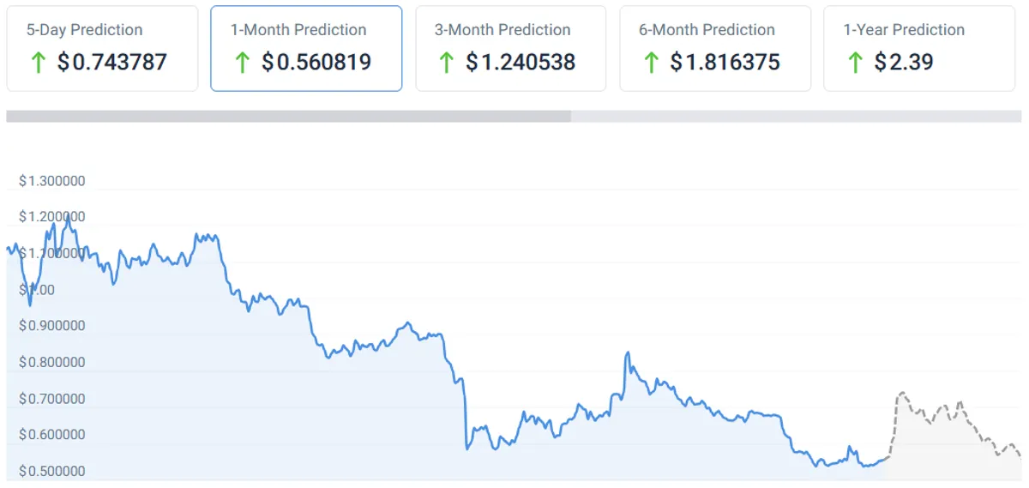1029x488 pixels.
Task: Click green up arrow beside $0.743787
Action: 38,62
